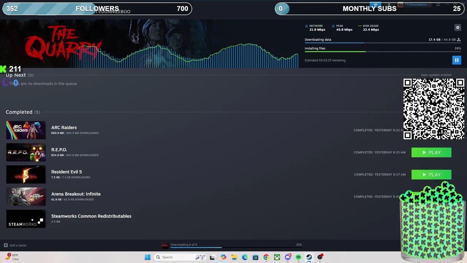Click the taskbar Search box
This screenshot has width=467, height=263.
tap(180, 257)
